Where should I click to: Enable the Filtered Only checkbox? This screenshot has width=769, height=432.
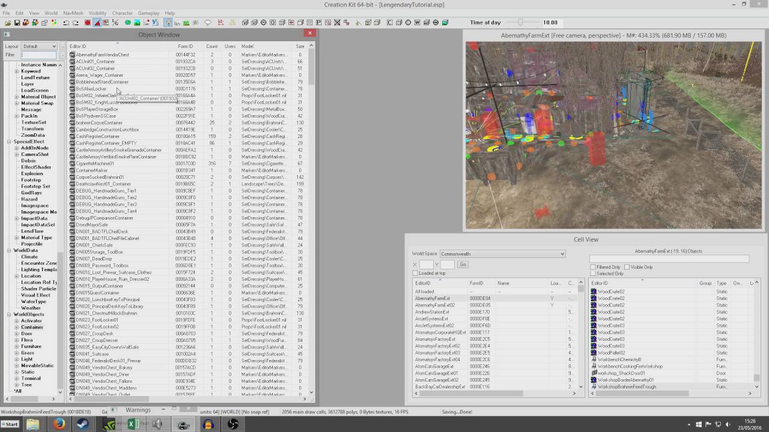593,267
